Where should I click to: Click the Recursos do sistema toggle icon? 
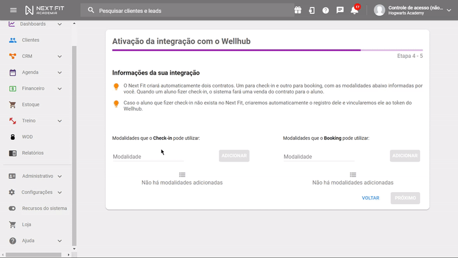point(12,208)
